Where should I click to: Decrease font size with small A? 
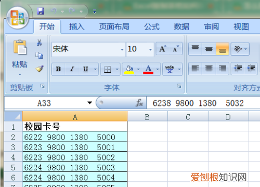coord(176,49)
